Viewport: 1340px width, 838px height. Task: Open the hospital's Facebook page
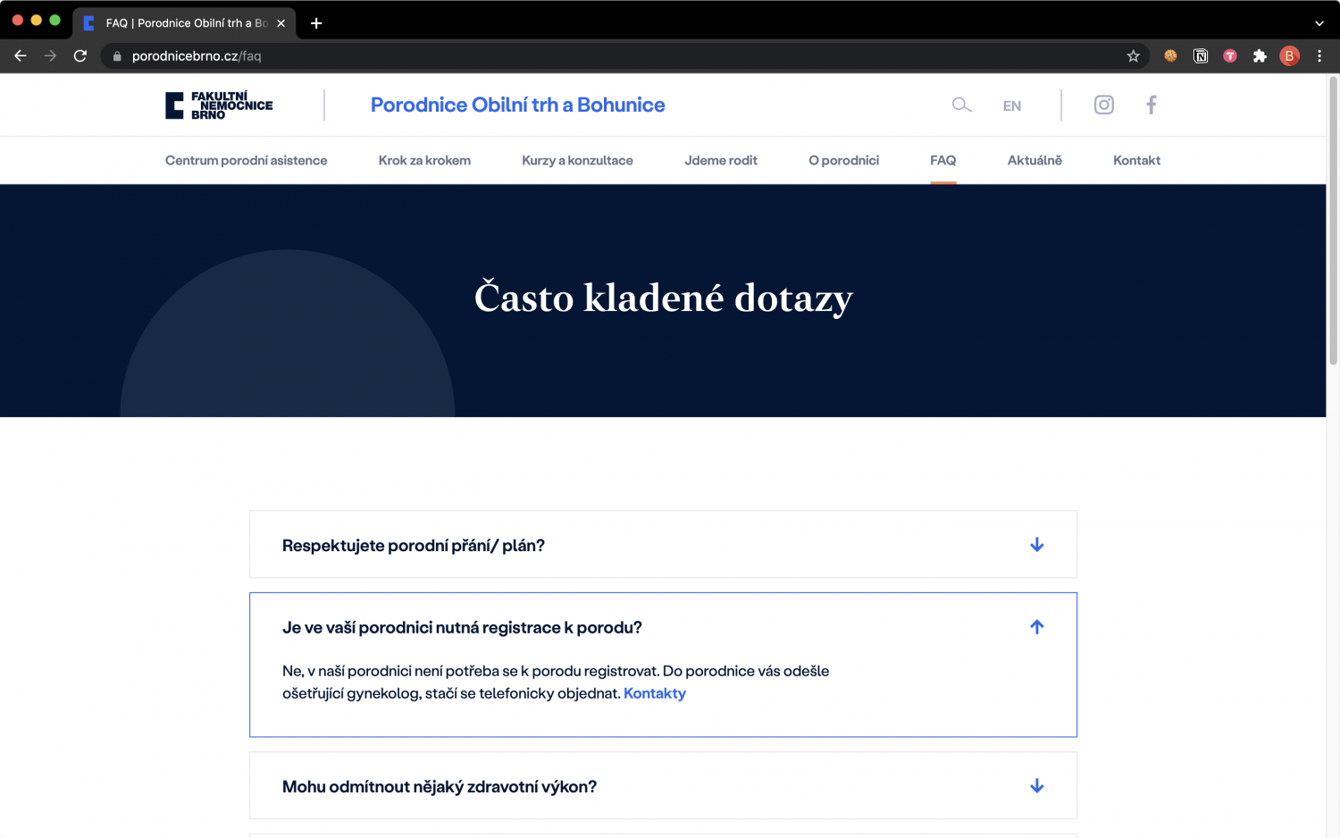pos(1152,105)
